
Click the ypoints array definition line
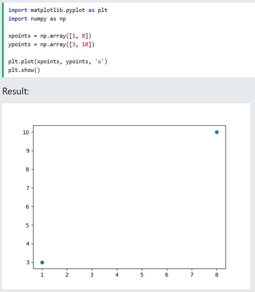tap(51, 45)
